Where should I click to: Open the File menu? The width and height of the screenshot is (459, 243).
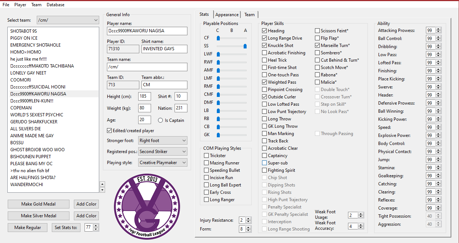tap(6, 5)
